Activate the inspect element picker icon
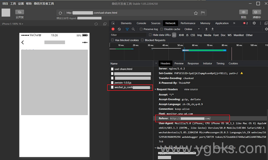 113,23
